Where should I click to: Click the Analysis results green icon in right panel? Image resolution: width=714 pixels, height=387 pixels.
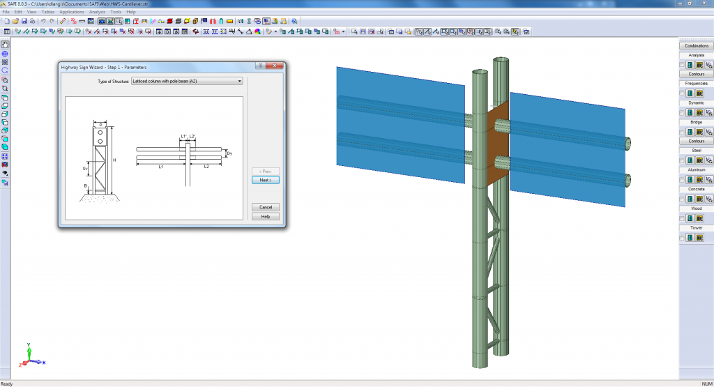pyautogui.click(x=690, y=65)
